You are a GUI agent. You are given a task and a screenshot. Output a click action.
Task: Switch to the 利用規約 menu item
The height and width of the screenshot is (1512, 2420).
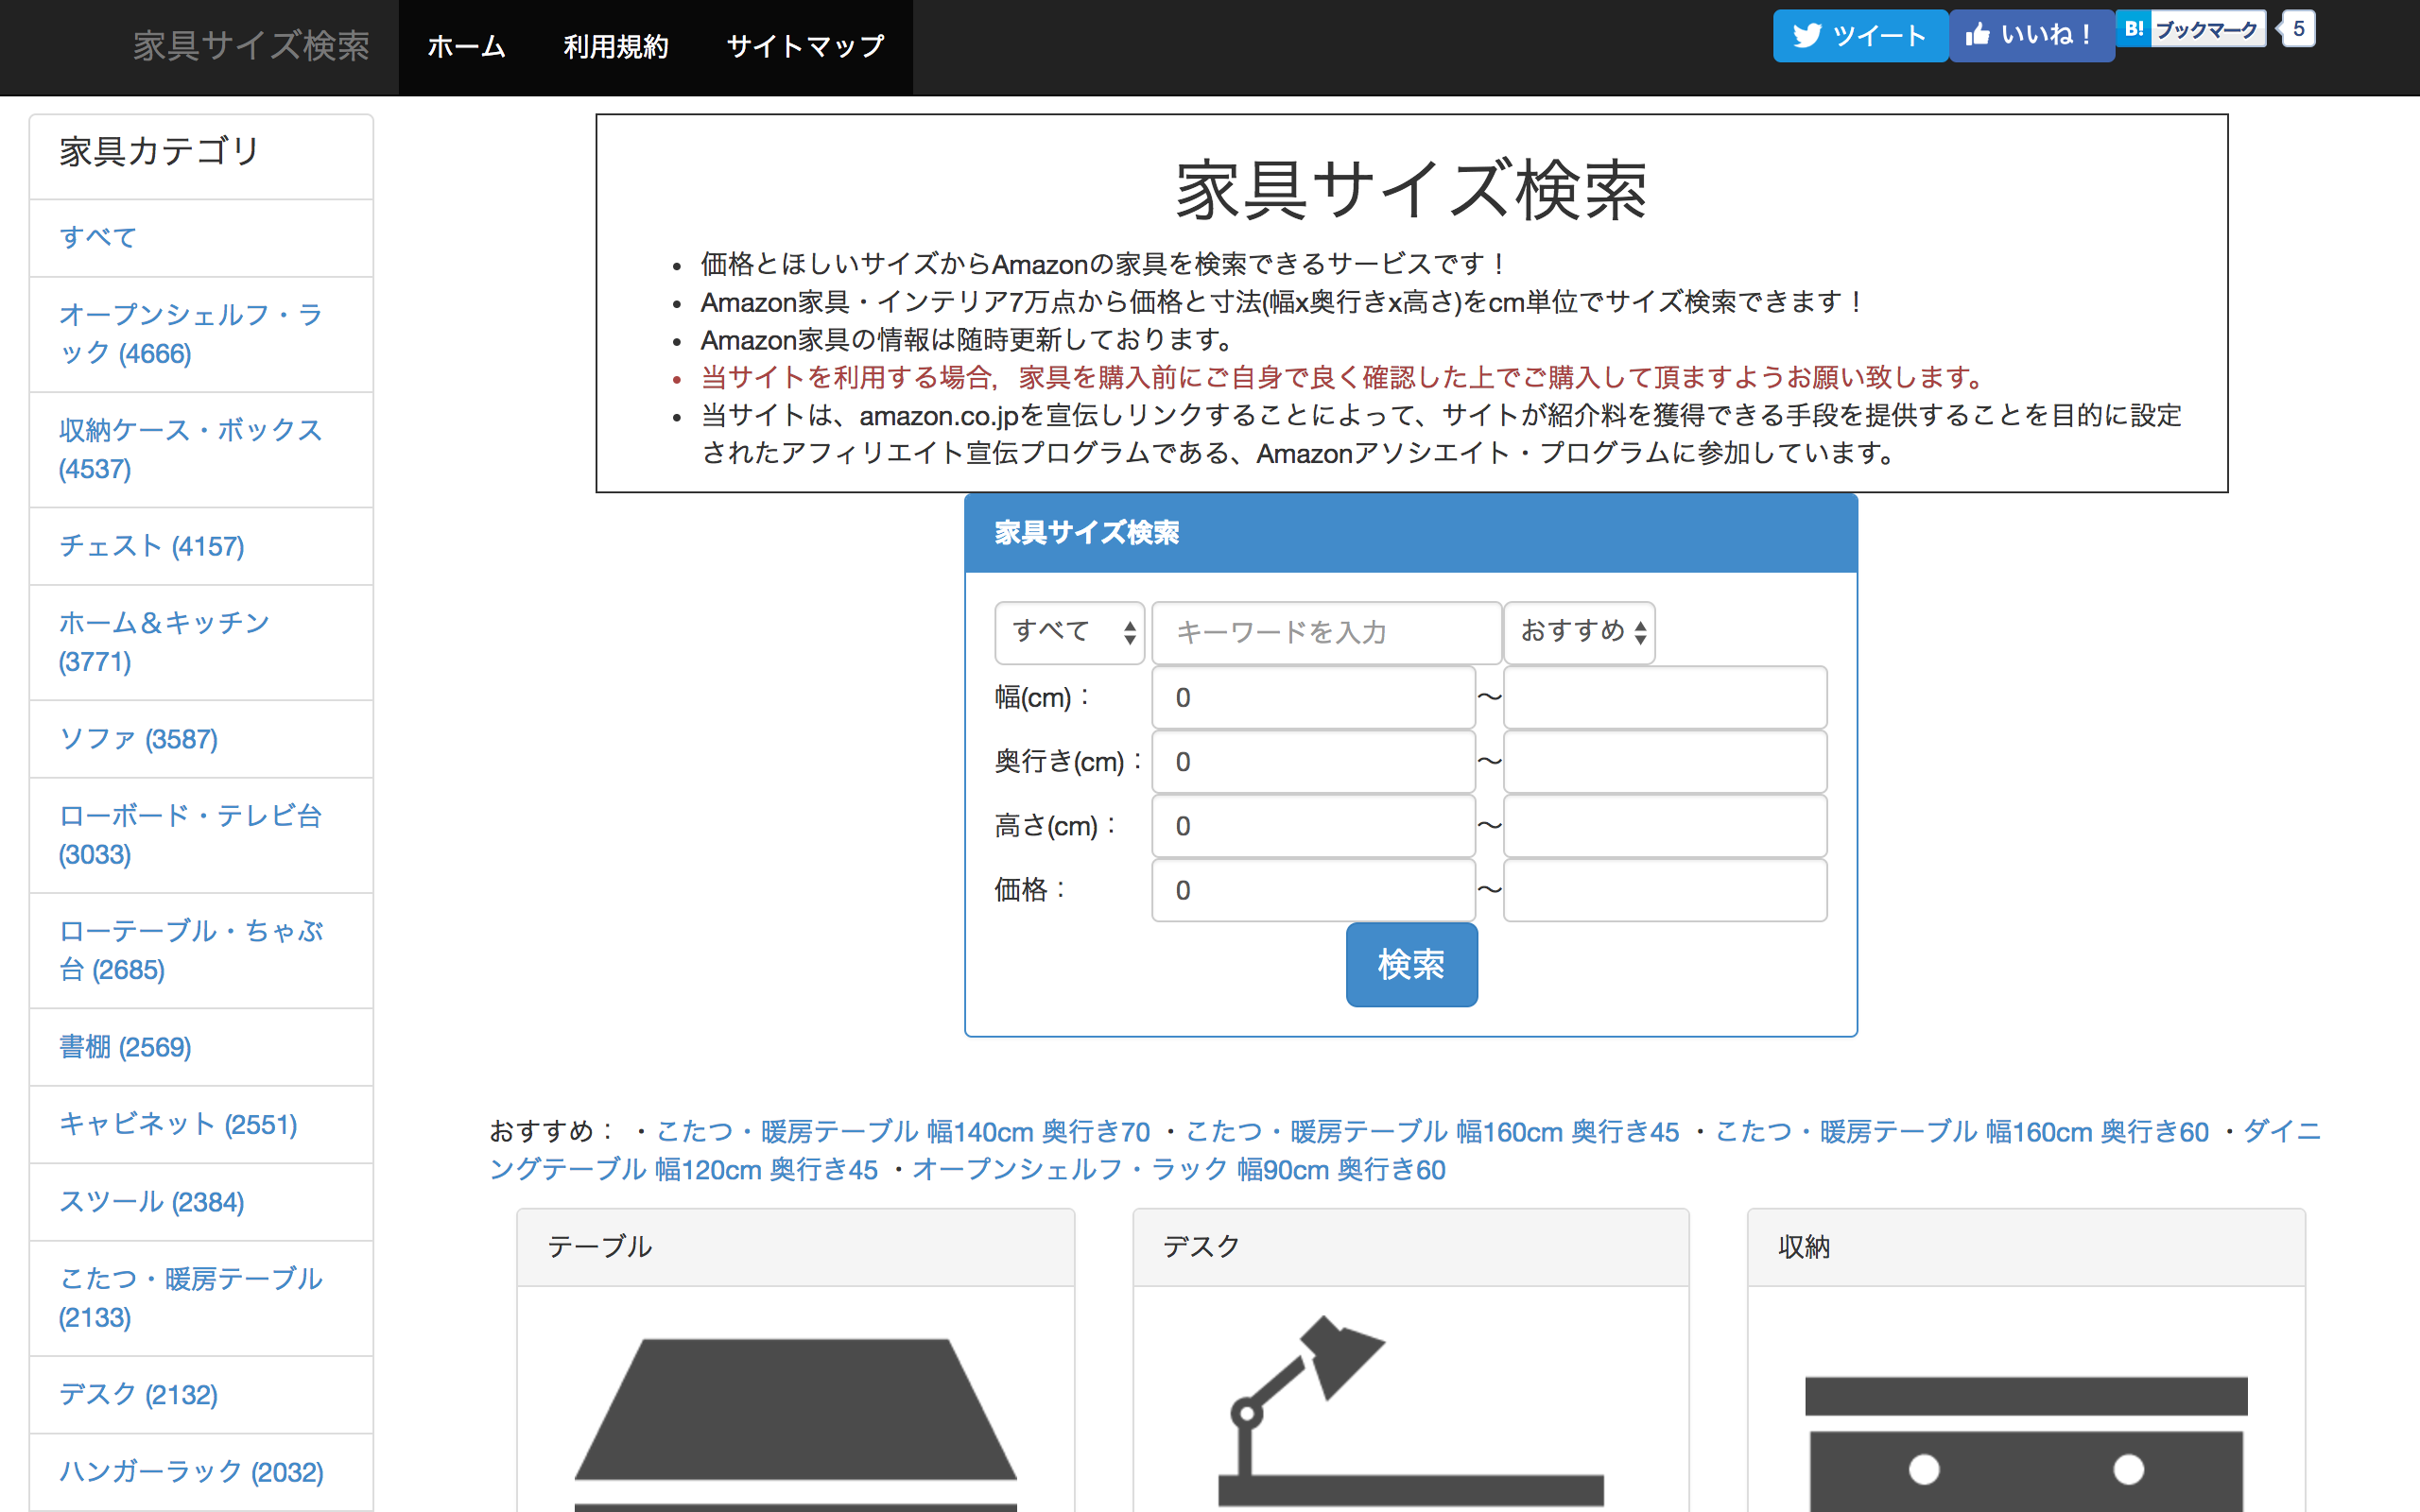coord(616,46)
